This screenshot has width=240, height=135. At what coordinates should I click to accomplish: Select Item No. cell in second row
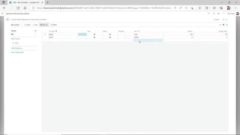(x=148, y=37)
